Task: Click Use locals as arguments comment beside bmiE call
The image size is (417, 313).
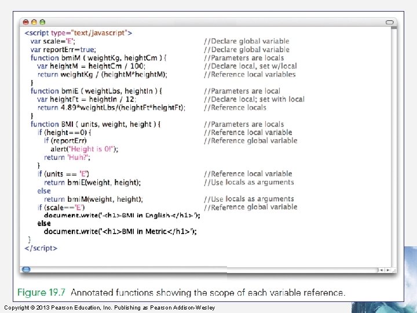Action: coord(249,183)
